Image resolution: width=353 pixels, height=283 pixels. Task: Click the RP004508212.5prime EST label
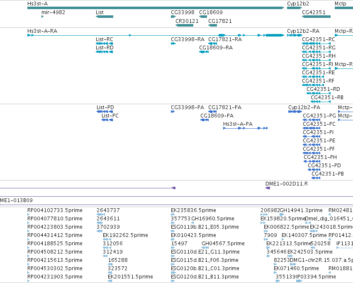55,252
